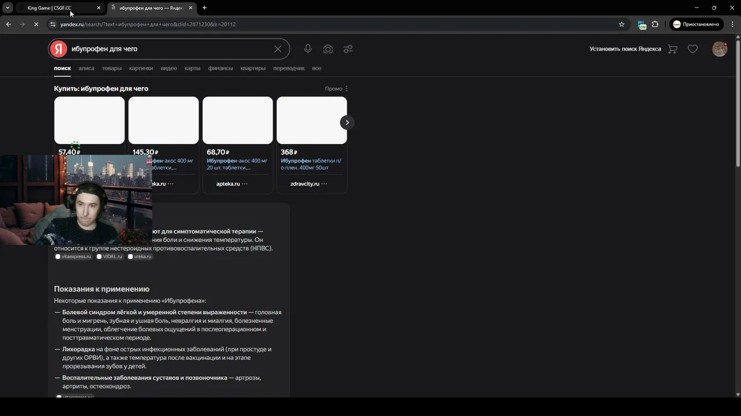Click Установить поиск Яндекса link
Image resolution: width=741 pixels, height=416 pixels.
click(625, 49)
